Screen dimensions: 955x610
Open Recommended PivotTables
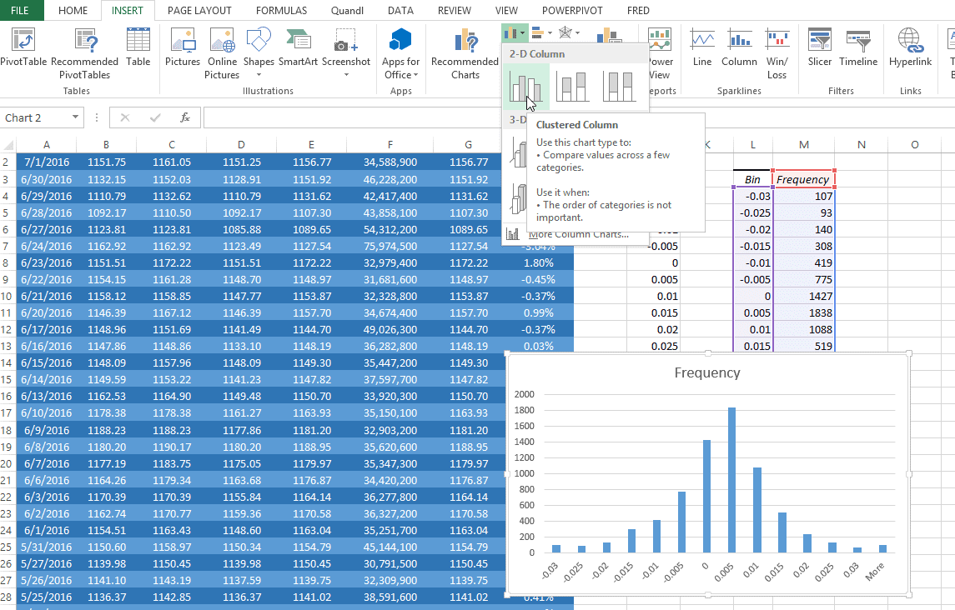pyautogui.click(x=85, y=53)
